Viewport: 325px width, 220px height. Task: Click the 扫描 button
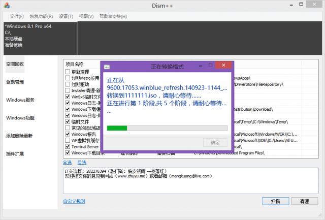pos(276,201)
